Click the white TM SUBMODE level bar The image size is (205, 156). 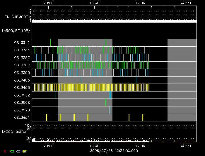click(x=114, y=21)
